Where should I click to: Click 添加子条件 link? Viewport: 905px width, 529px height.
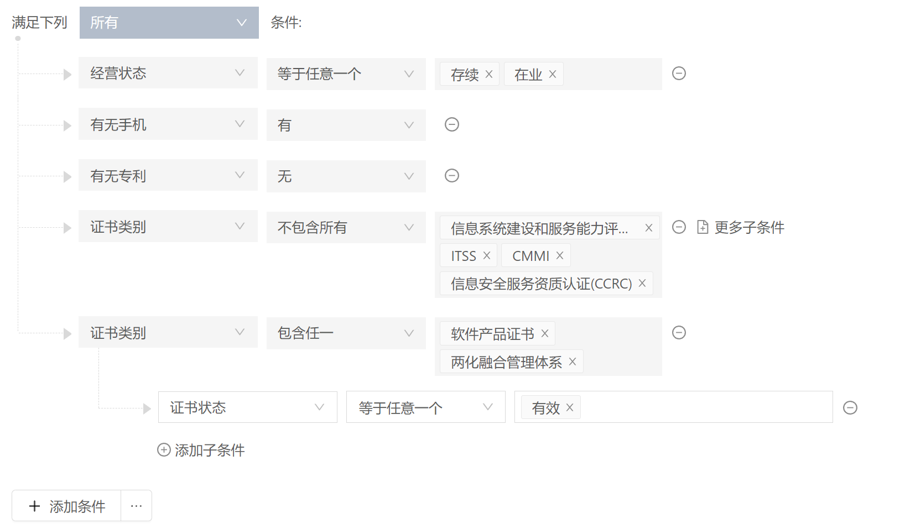tap(201, 450)
